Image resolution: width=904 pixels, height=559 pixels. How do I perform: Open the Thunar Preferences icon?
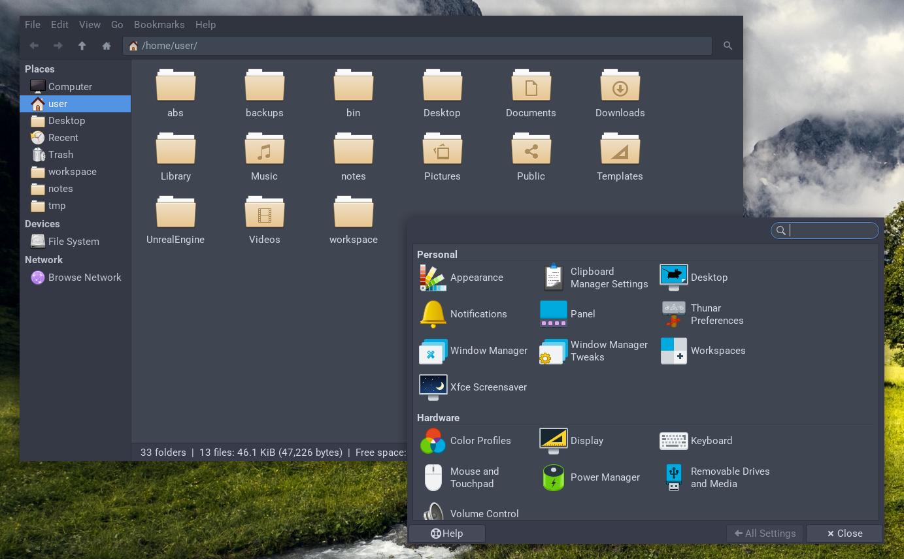pyautogui.click(x=673, y=314)
